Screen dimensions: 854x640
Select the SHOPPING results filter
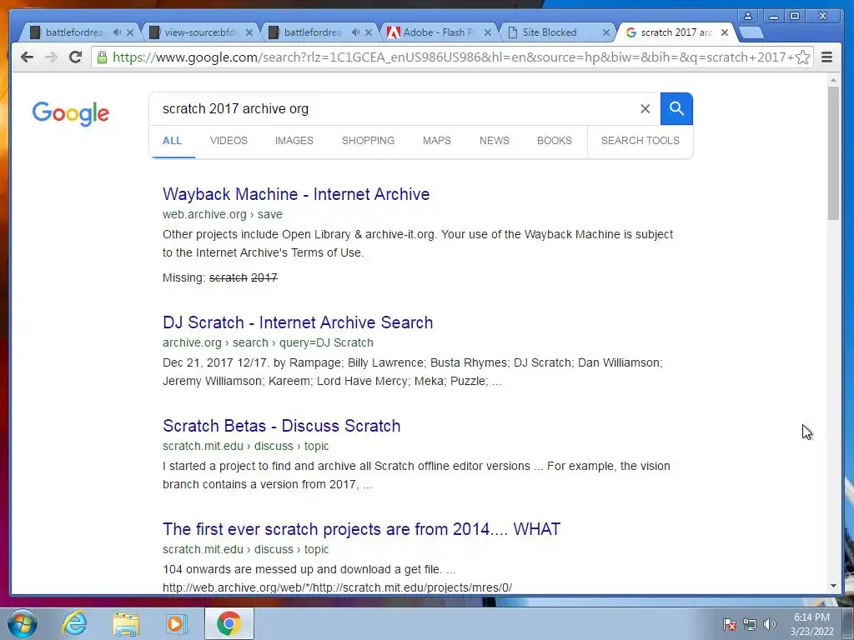pyautogui.click(x=368, y=140)
